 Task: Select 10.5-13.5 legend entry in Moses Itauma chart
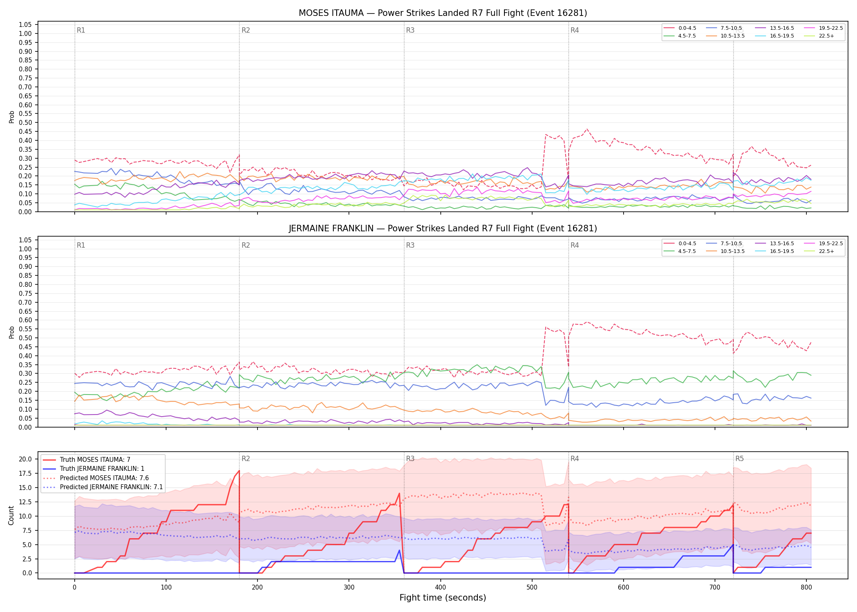pyautogui.click(x=725, y=36)
